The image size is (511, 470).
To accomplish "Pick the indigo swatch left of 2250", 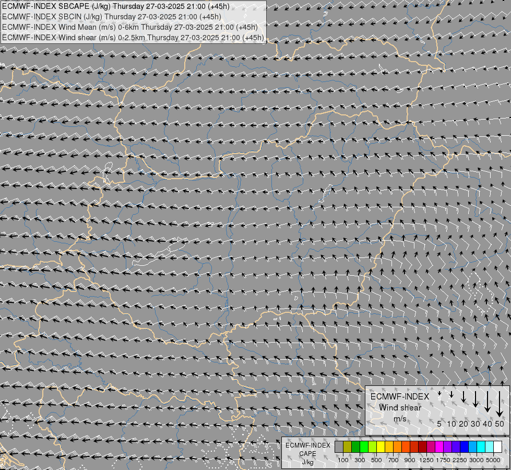I will coord(456,446).
